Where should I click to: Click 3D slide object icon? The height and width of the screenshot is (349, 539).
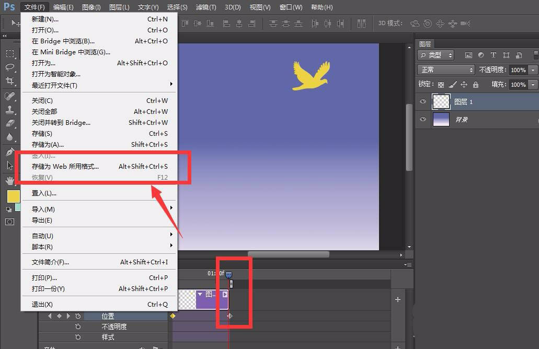[x=453, y=24]
